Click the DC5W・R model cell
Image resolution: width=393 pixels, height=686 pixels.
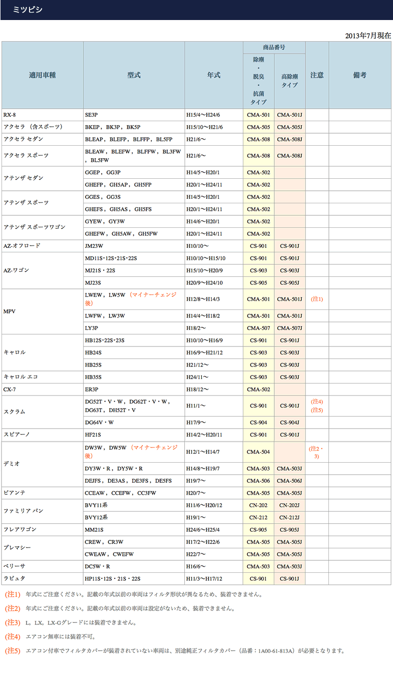[134, 566]
